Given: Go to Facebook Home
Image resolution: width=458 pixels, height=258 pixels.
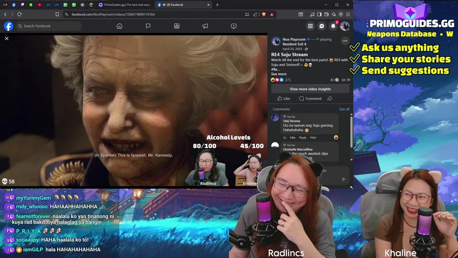Looking at the screenshot, I should [x=120, y=26].
